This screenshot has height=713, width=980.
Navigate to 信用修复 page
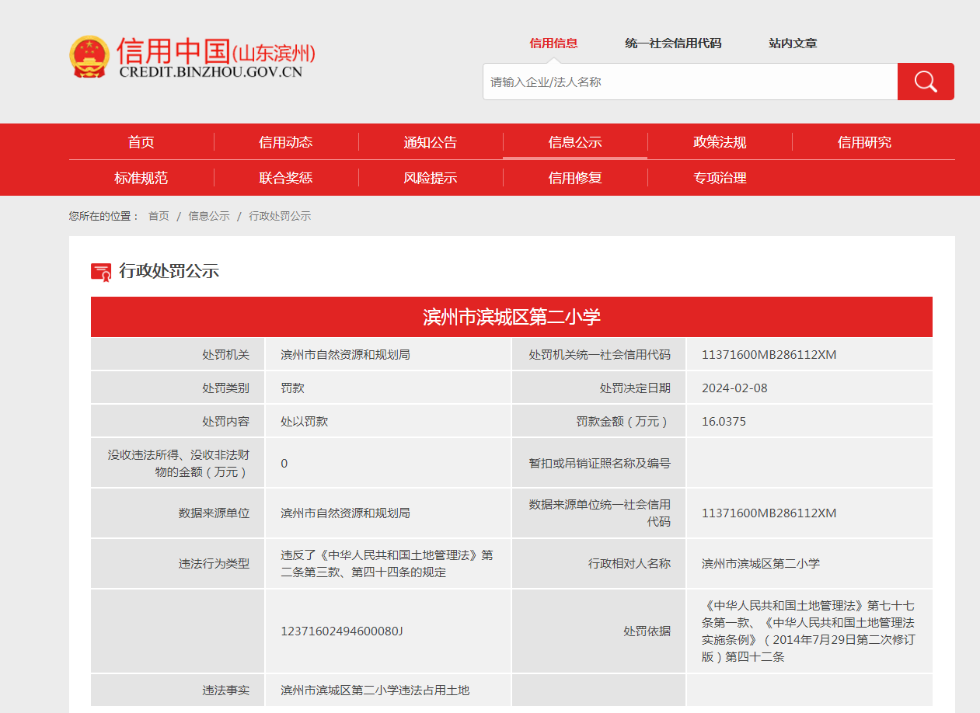pos(574,178)
